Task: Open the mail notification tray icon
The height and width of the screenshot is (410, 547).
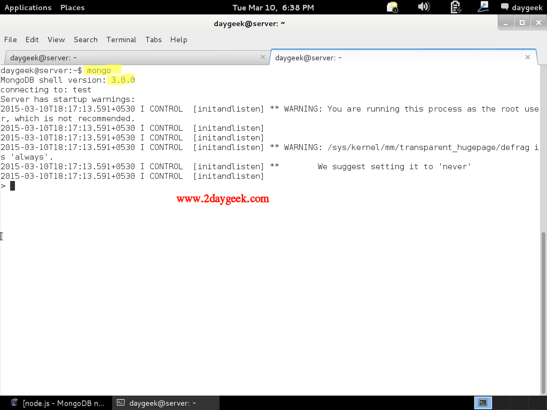Action: (x=393, y=7)
